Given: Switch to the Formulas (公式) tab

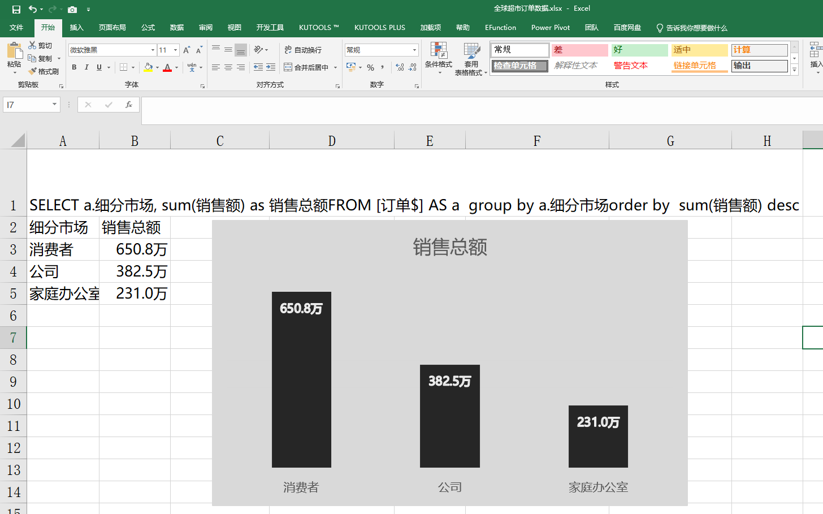Looking at the screenshot, I should (x=148, y=28).
